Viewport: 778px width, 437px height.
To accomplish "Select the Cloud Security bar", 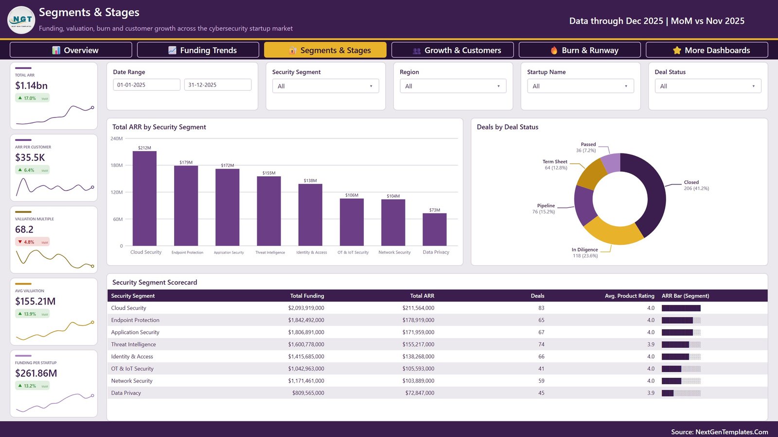I will tap(144, 199).
